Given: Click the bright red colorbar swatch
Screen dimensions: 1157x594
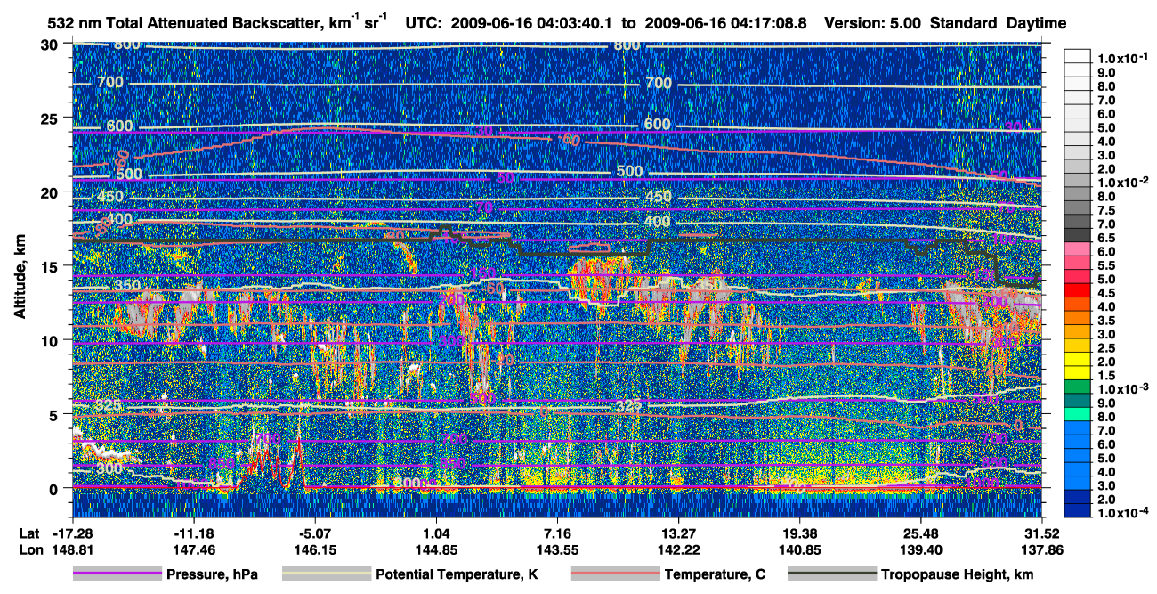Looking at the screenshot, I should tap(1077, 289).
